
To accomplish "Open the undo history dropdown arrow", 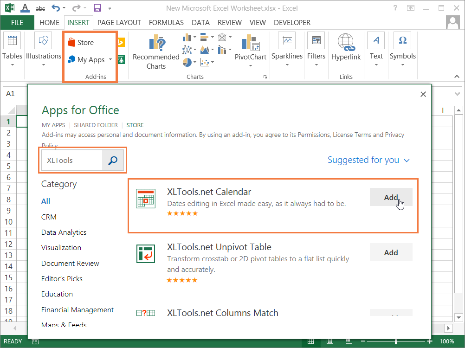I will (x=64, y=8).
